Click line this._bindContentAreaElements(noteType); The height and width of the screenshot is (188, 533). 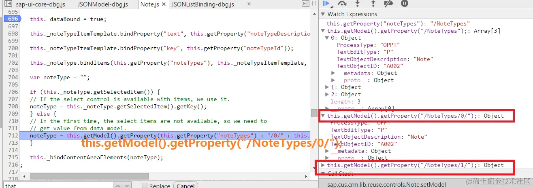point(96,157)
